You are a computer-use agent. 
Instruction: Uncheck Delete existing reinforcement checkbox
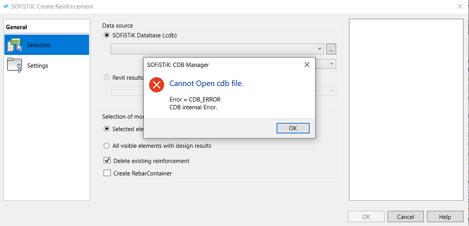tap(107, 161)
